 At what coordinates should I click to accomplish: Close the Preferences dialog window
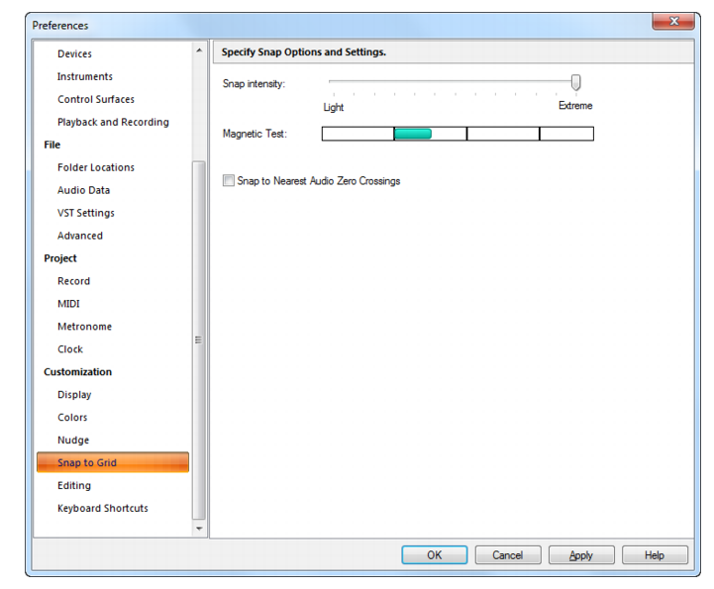(x=674, y=21)
